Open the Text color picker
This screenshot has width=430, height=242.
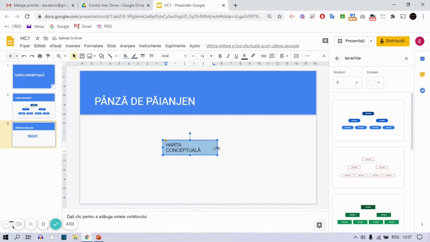tap(245, 56)
